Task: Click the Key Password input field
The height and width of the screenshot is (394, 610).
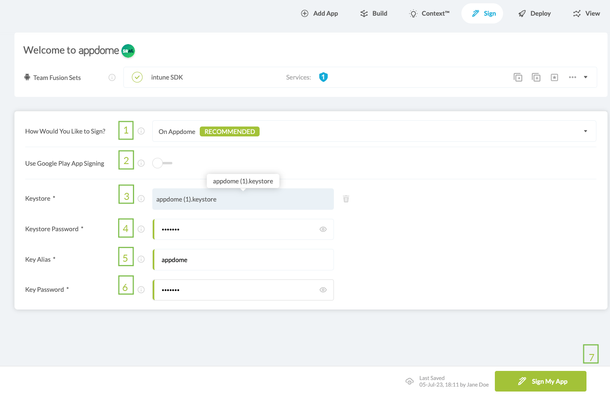Action: pyautogui.click(x=243, y=290)
